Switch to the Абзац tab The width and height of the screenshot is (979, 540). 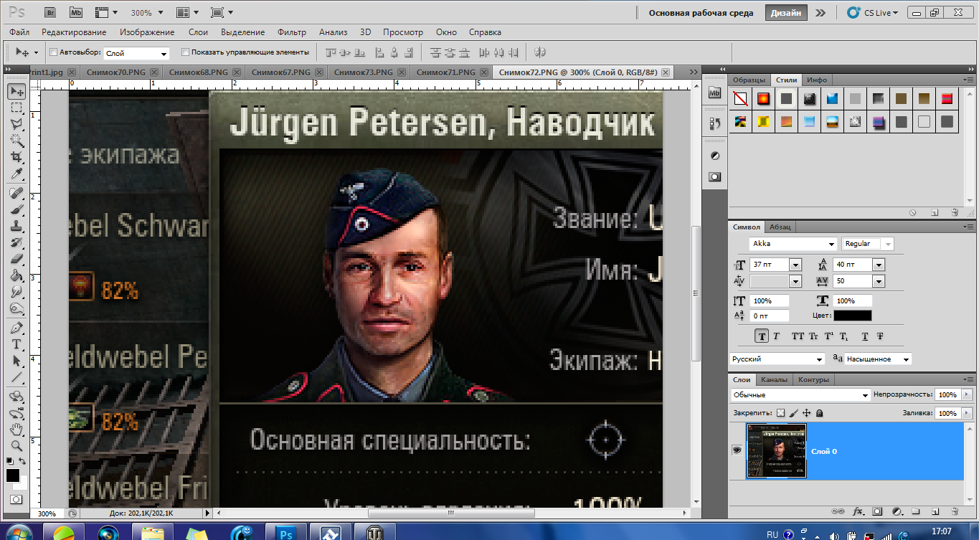pyautogui.click(x=780, y=227)
